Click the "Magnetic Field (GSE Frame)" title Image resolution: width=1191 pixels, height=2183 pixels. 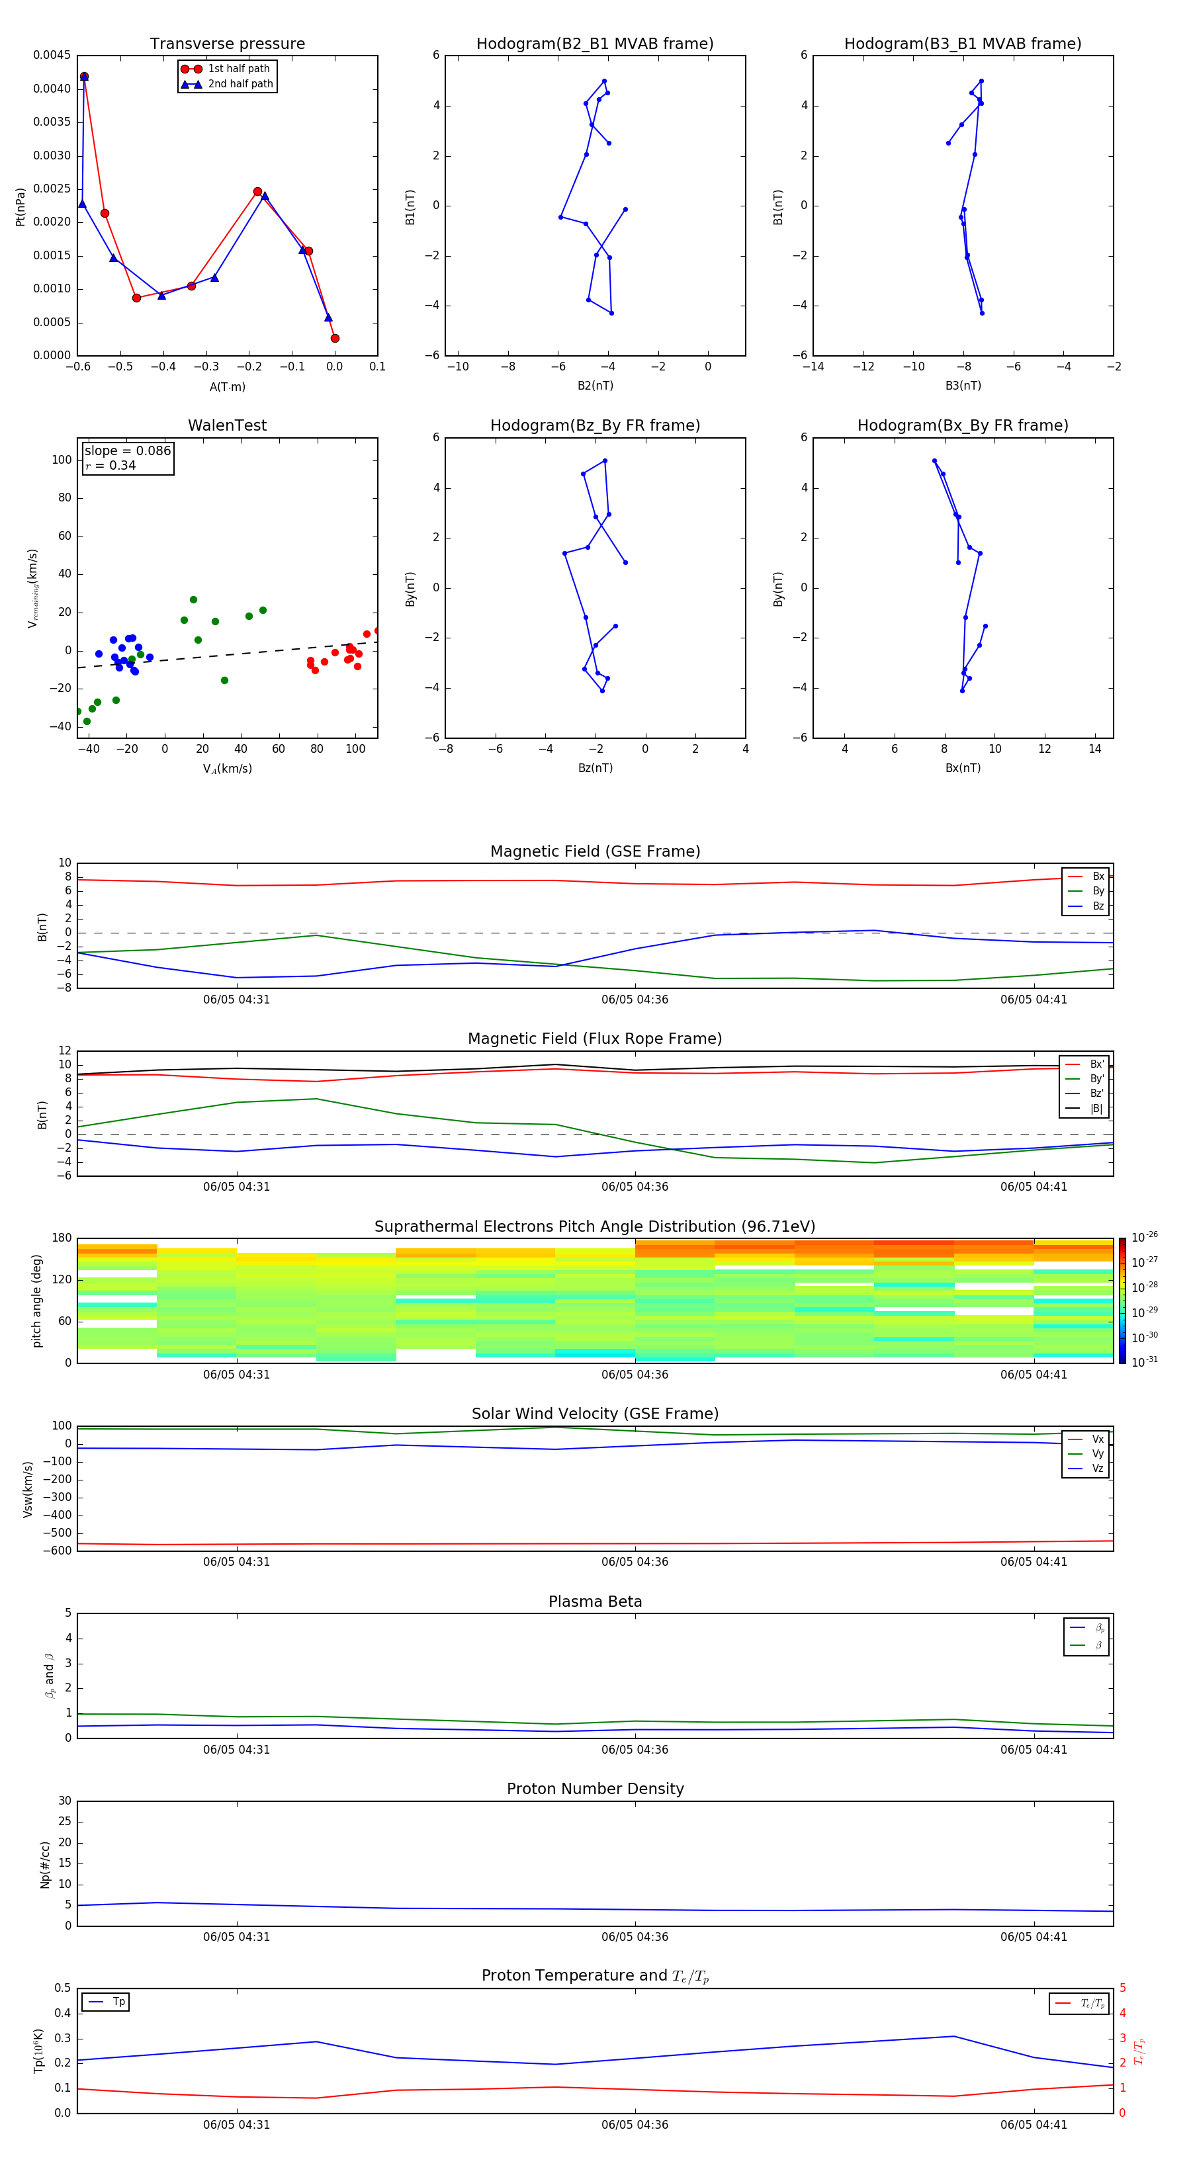point(595,851)
